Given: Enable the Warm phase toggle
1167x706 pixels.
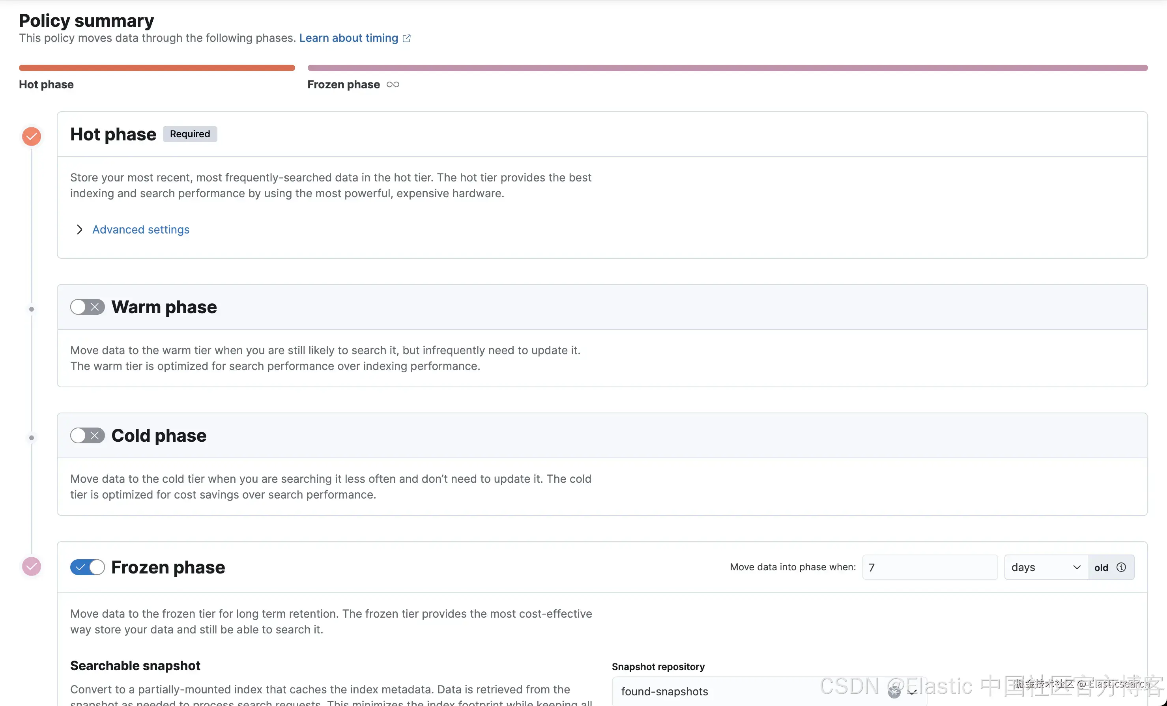Looking at the screenshot, I should (x=87, y=307).
